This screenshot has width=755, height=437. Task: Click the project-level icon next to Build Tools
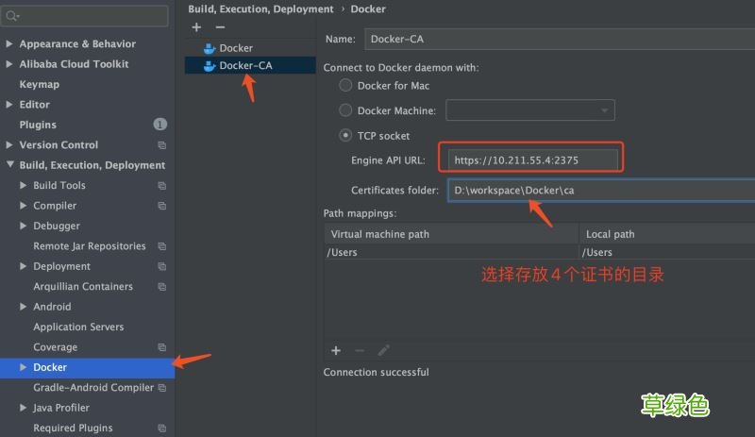point(162,186)
